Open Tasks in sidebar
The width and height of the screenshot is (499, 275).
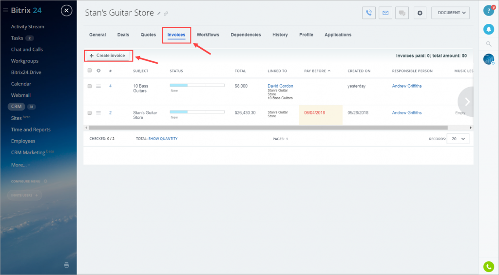pyautogui.click(x=17, y=38)
